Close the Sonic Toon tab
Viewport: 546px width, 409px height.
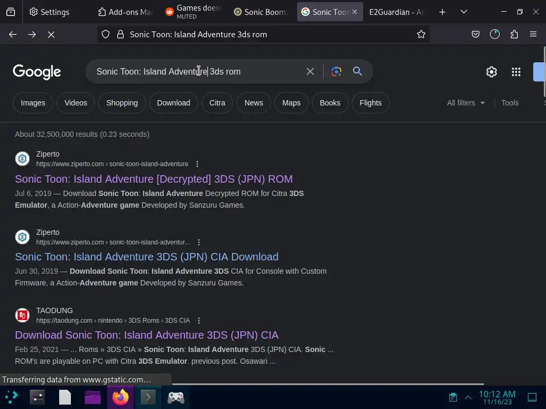pyautogui.click(x=355, y=12)
